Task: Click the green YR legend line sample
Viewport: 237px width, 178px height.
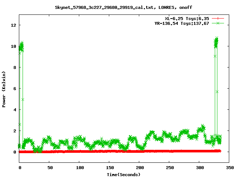Action: [218, 23]
